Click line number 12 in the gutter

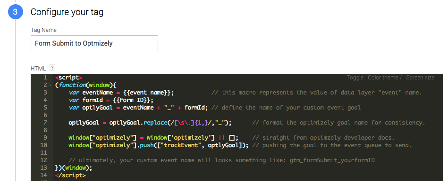(x=44, y=160)
